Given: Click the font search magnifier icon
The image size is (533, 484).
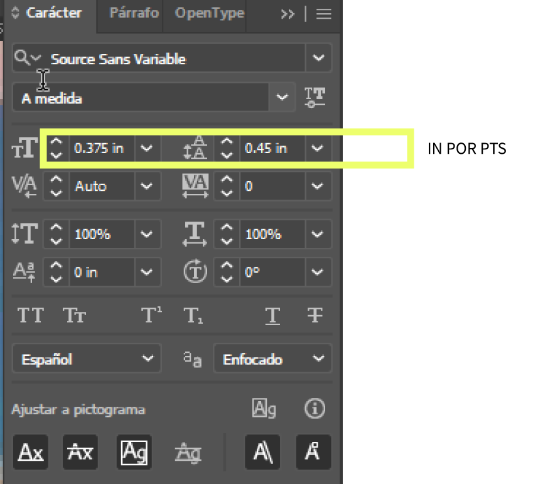Looking at the screenshot, I should pyautogui.click(x=22, y=58).
